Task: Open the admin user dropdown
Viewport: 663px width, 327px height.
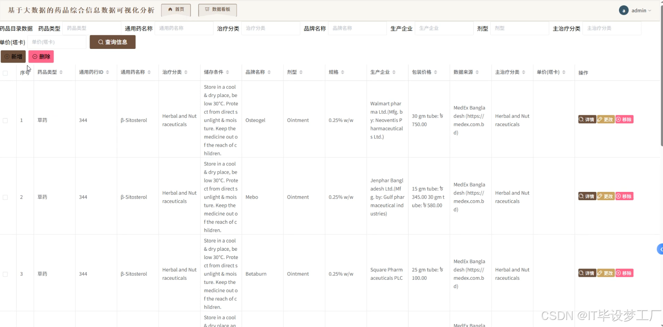Action: 641,10
